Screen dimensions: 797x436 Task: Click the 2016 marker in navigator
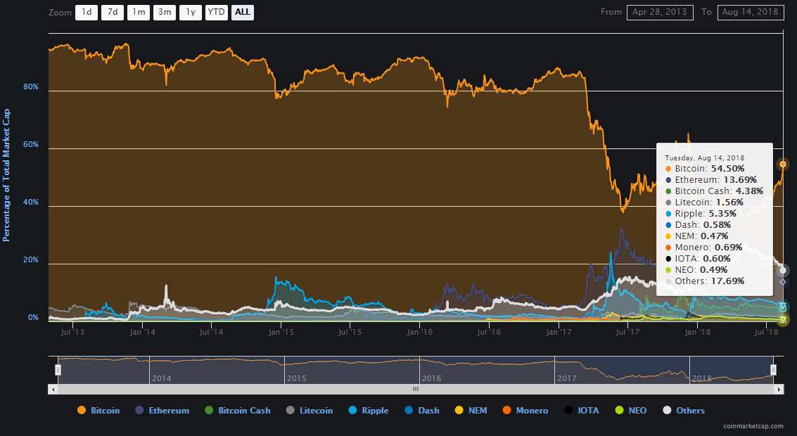(431, 378)
